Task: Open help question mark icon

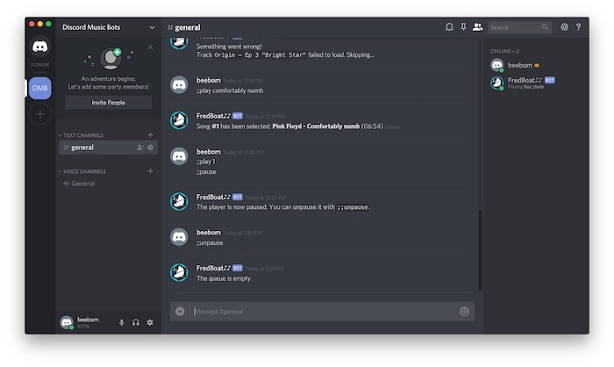Action: click(x=578, y=27)
